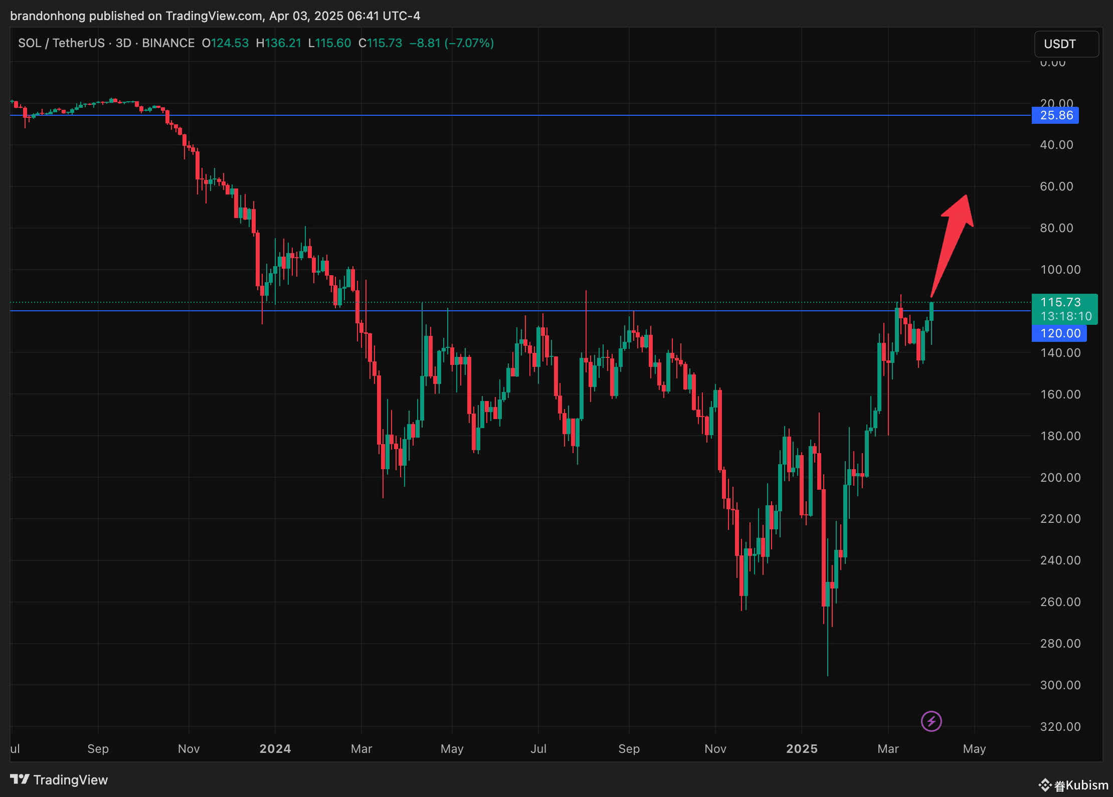Click the low value L115.60
Viewport: 1113px width, 797px height.
(x=329, y=43)
